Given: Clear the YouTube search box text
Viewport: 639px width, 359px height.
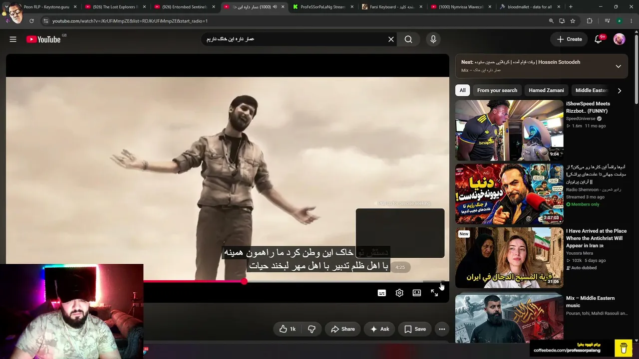Looking at the screenshot, I should 391,39.
